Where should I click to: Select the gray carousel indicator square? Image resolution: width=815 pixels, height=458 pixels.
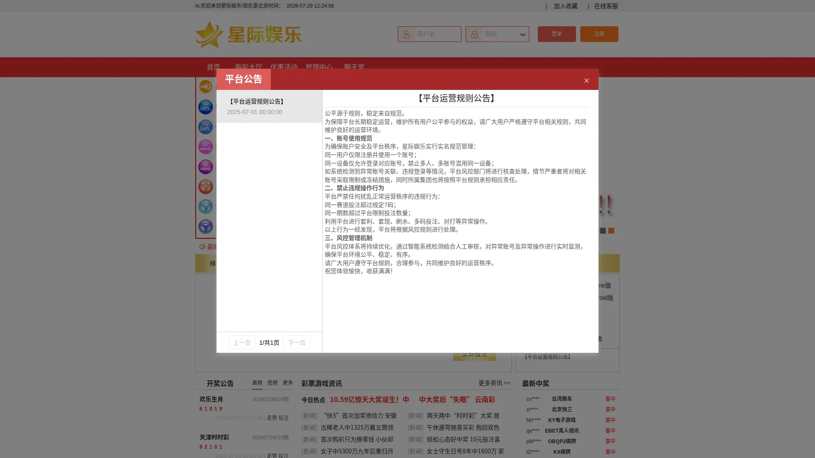pyautogui.click(x=603, y=231)
